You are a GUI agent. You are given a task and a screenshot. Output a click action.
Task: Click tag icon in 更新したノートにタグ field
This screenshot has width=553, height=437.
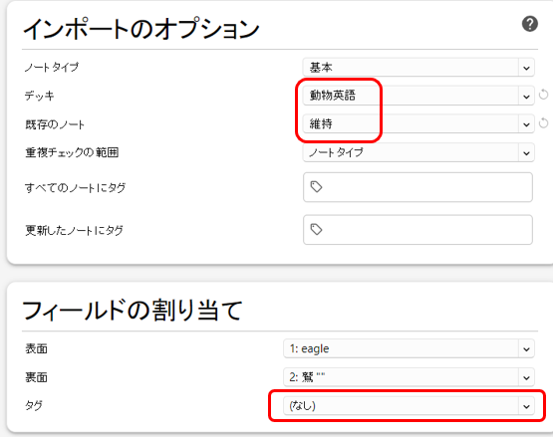(x=316, y=229)
